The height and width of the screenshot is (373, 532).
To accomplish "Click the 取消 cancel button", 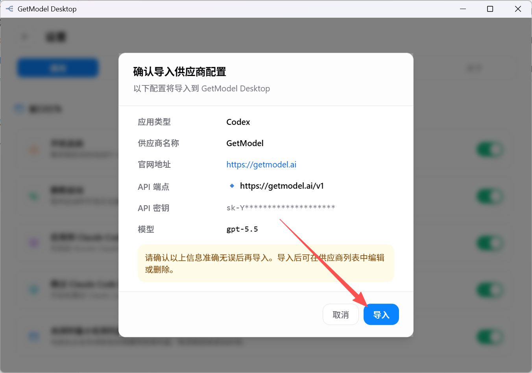I will pos(340,314).
